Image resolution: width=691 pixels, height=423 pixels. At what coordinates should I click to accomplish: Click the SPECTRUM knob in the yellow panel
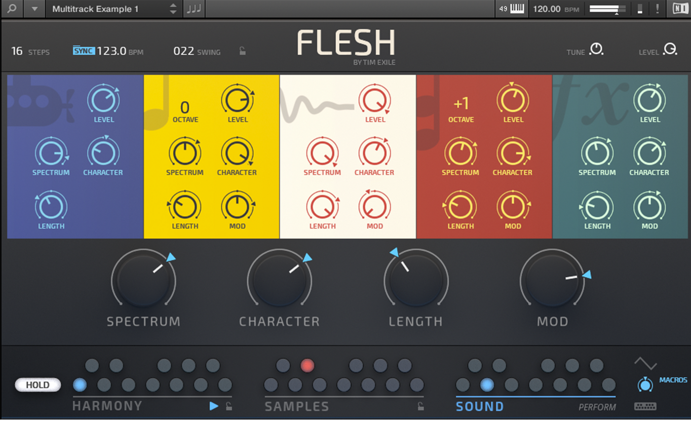click(185, 153)
